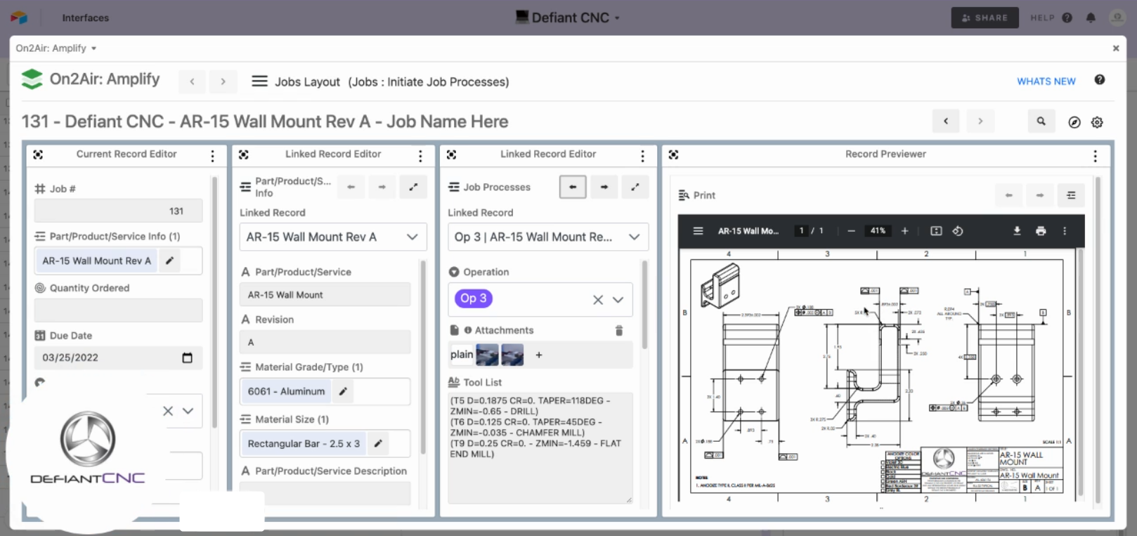Open the Jobs Layout hamburger menu
The width and height of the screenshot is (1137, 536).
[x=259, y=81]
